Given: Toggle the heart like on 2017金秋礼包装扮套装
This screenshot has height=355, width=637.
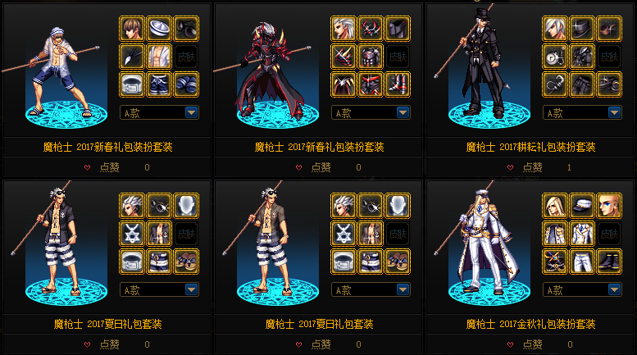Looking at the screenshot, I should 510,344.
